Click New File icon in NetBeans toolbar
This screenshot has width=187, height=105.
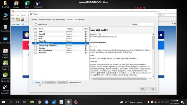click(14, 19)
